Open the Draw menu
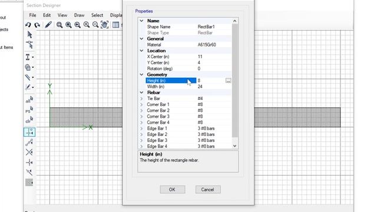The height and width of the screenshot is (212, 377). click(x=79, y=15)
